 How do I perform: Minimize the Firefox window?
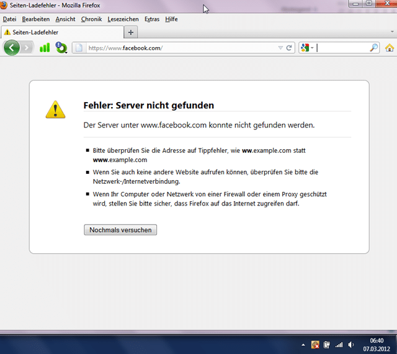pyautogui.click(x=355, y=4)
